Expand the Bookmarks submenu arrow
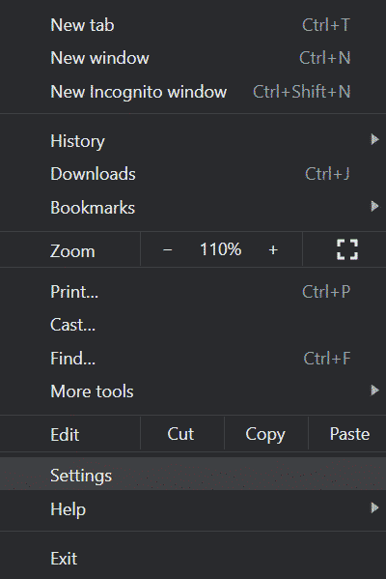 click(x=374, y=206)
